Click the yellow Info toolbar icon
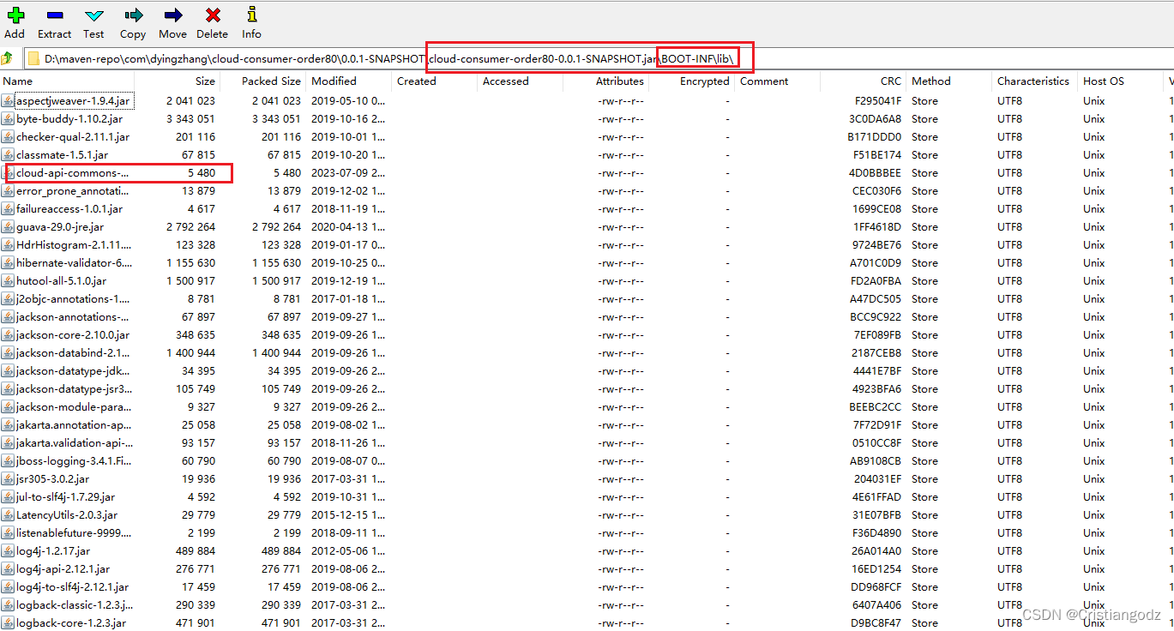Screen dimensions: 1174x631 point(251,15)
